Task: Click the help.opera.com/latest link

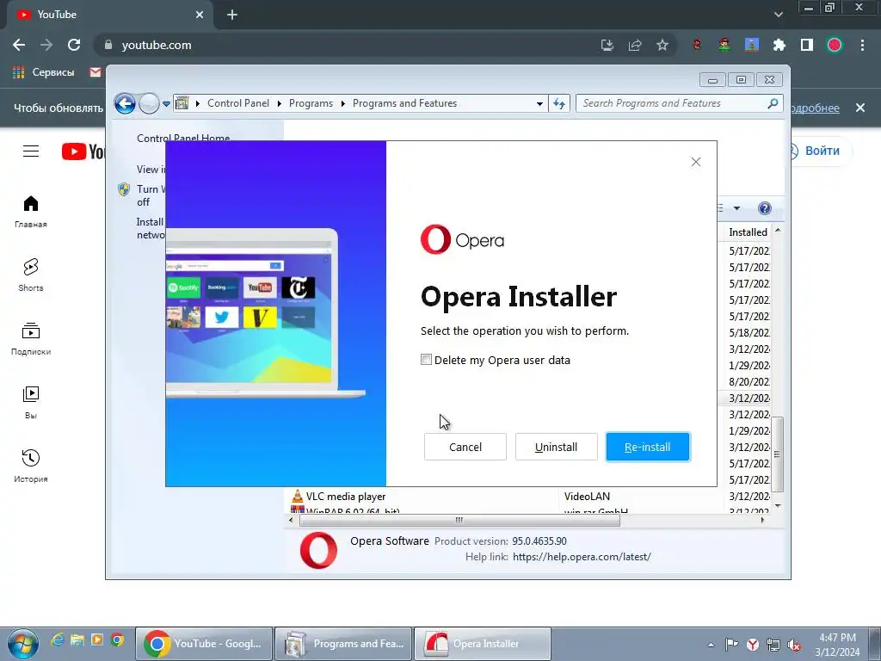Action: tap(582, 557)
